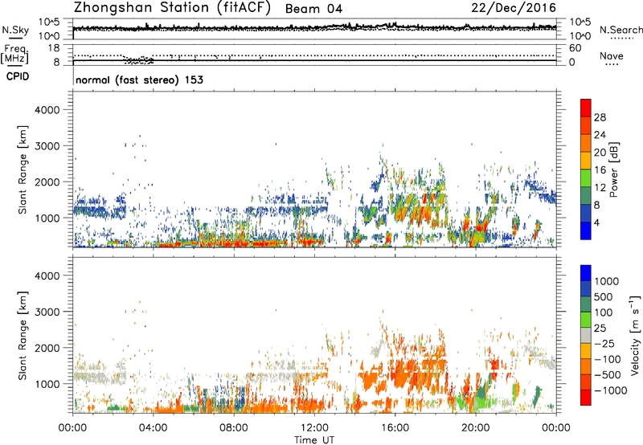Click the 08:00 time tick label
The image size is (643, 445).
pos(234,428)
